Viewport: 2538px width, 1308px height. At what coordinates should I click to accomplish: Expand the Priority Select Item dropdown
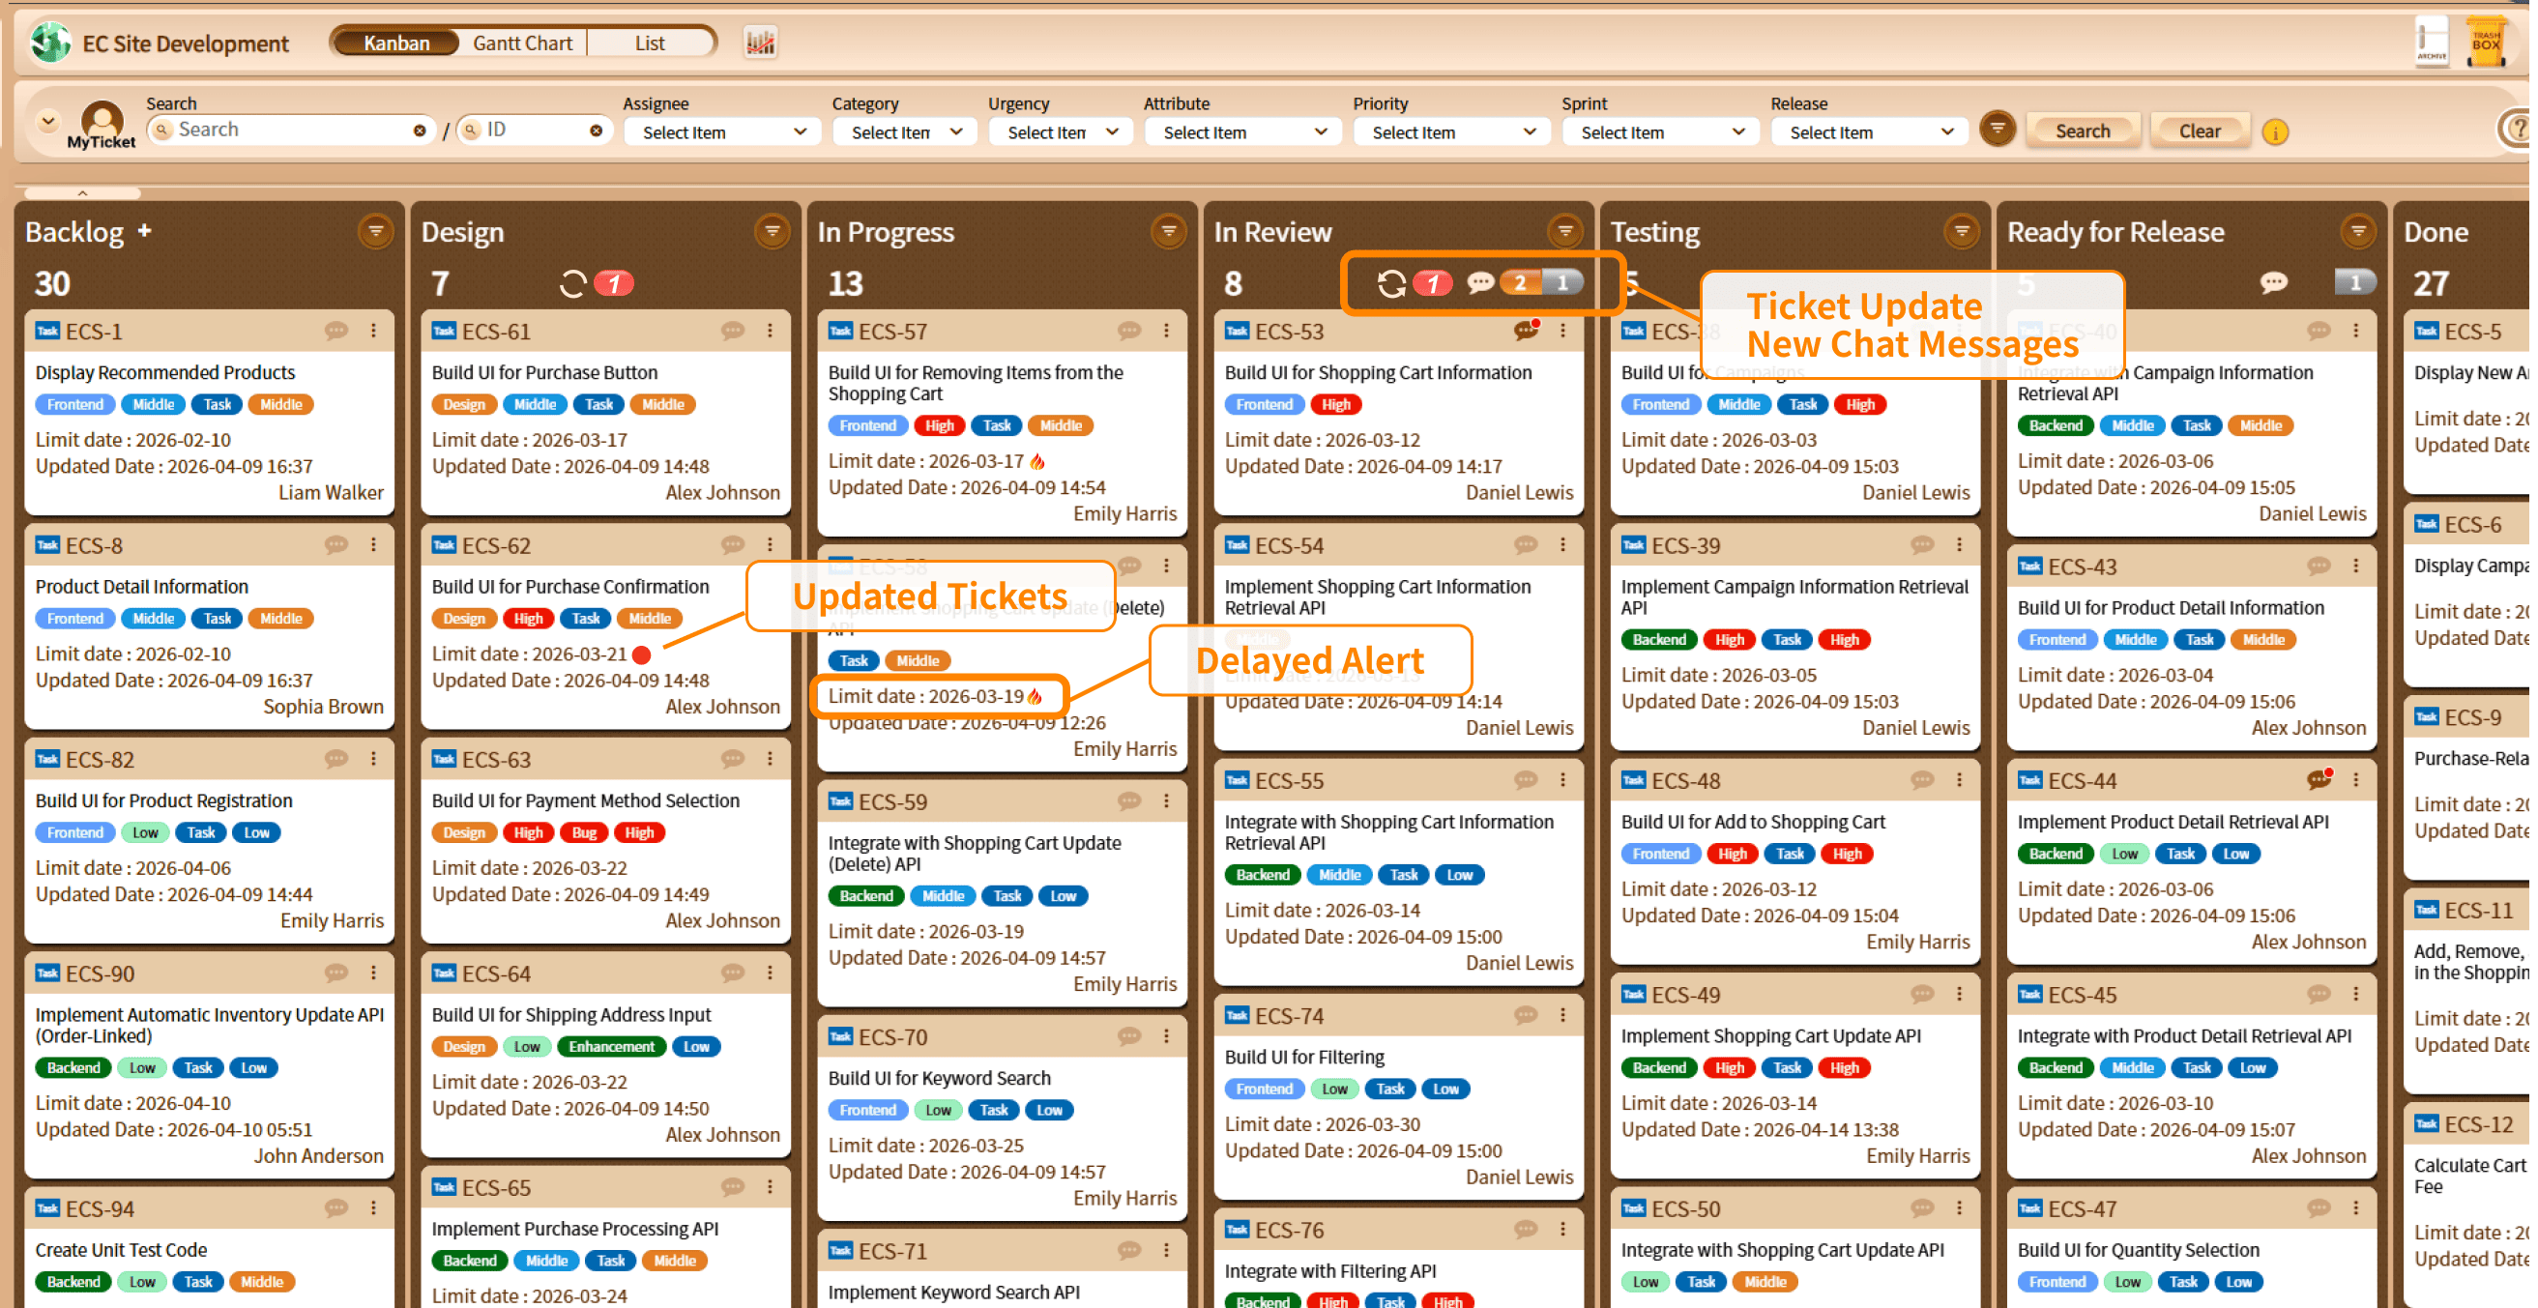[x=1452, y=132]
